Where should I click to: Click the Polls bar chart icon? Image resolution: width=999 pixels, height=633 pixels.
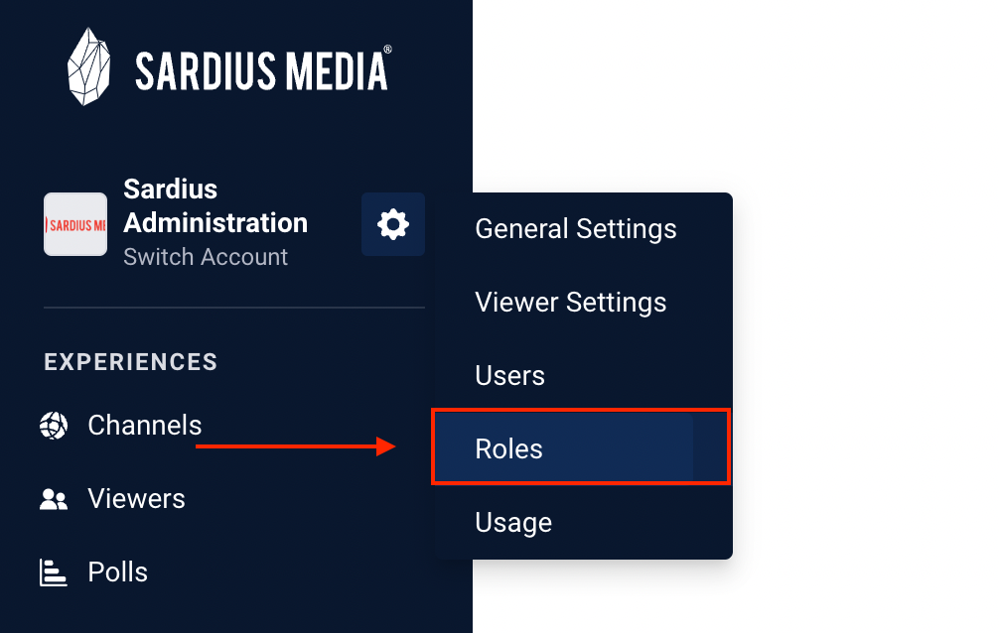pyautogui.click(x=54, y=572)
